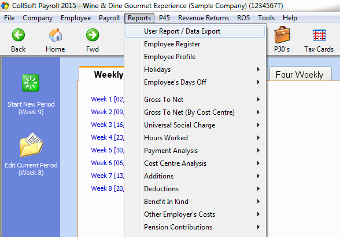Image resolution: width=340 pixels, height=237 pixels.
Task: Click Start New Period (Week 9) label
Action: click(x=31, y=108)
